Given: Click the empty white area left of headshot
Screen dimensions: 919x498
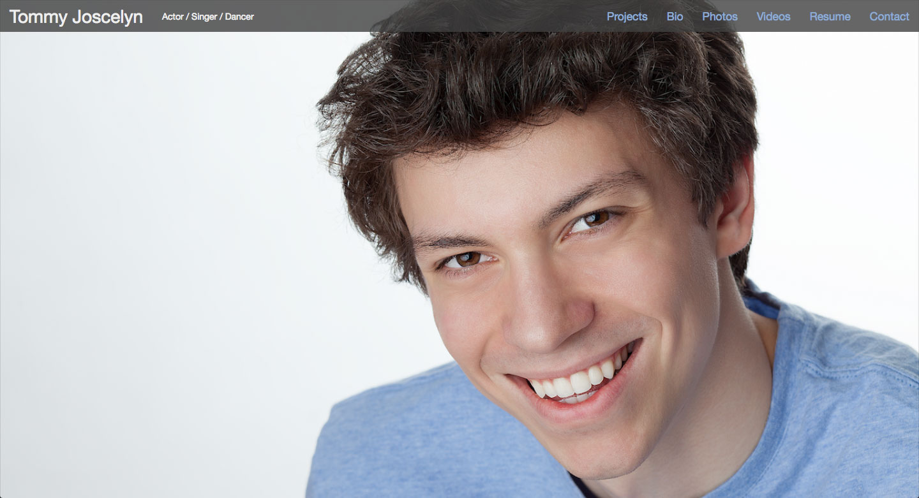Looking at the screenshot, I should [x=160, y=255].
